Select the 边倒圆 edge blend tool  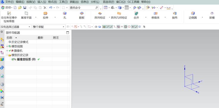coord(193,16)
